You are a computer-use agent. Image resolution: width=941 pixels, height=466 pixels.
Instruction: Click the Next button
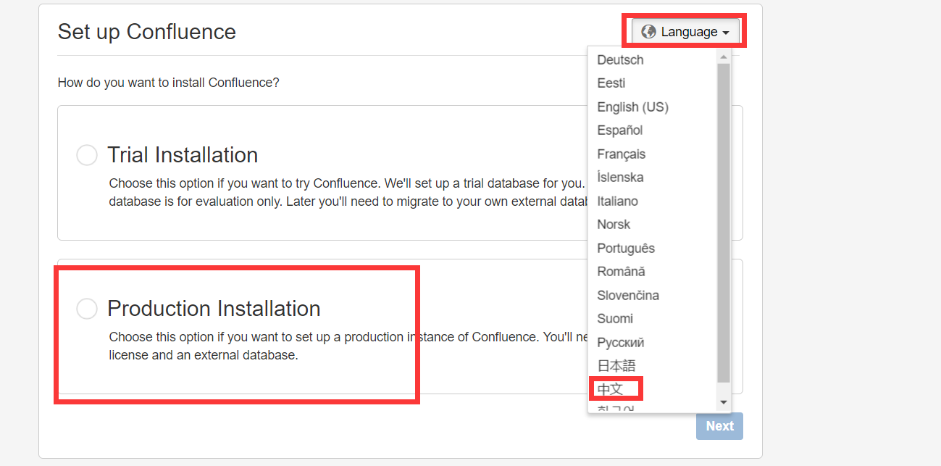[x=719, y=426]
